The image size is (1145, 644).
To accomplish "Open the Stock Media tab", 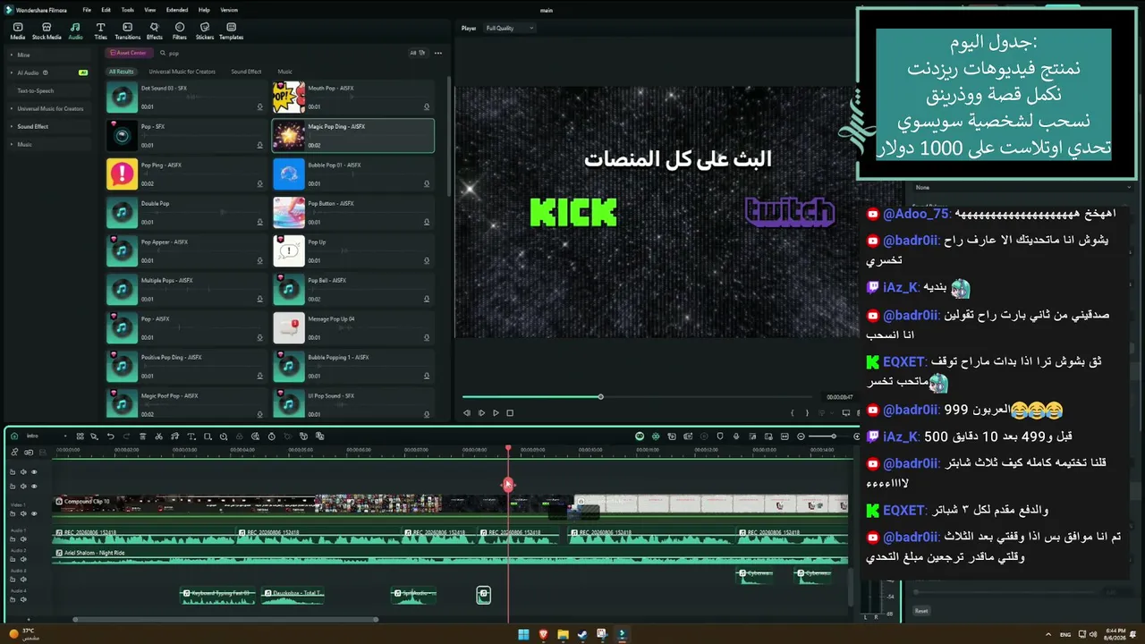I will (47, 30).
